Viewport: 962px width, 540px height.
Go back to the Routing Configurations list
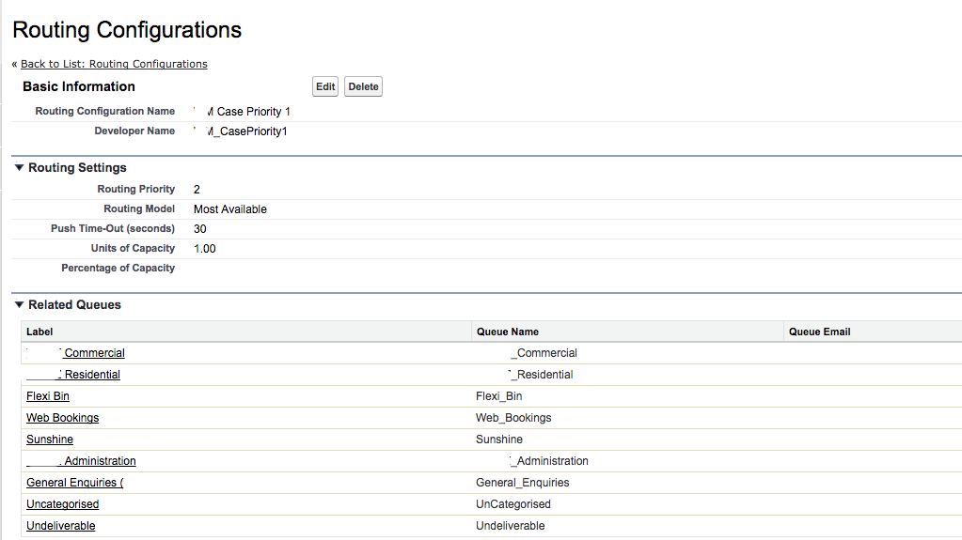point(114,64)
